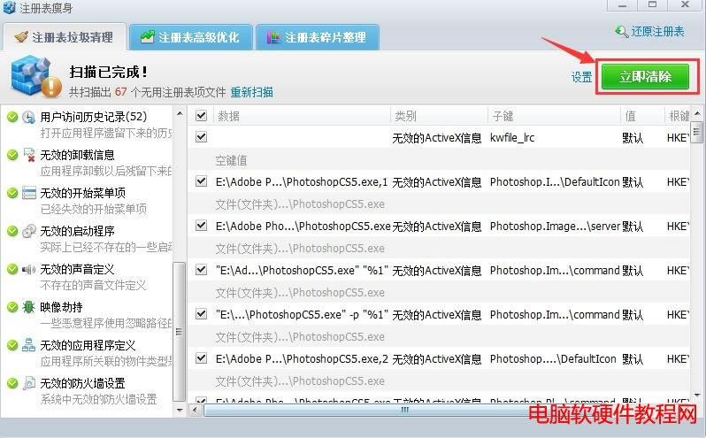Click the 立即清除 green button
Image resolution: width=706 pixels, height=438 pixels.
[646, 76]
